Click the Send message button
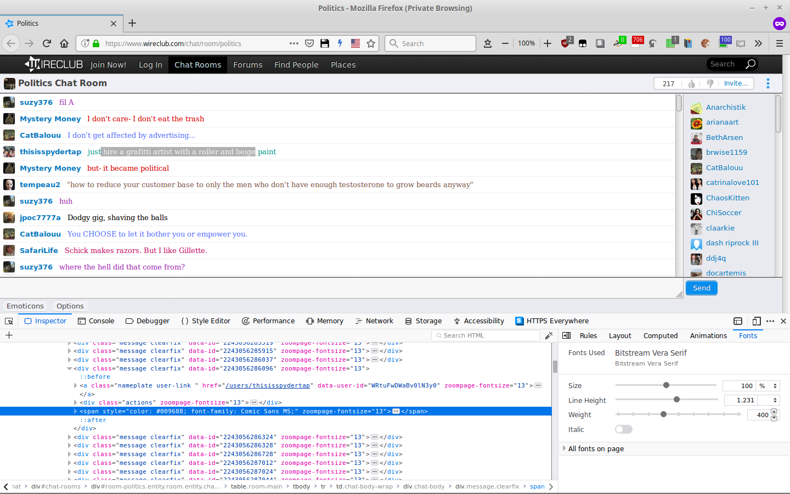This screenshot has width=790, height=494. [x=701, y=288]
